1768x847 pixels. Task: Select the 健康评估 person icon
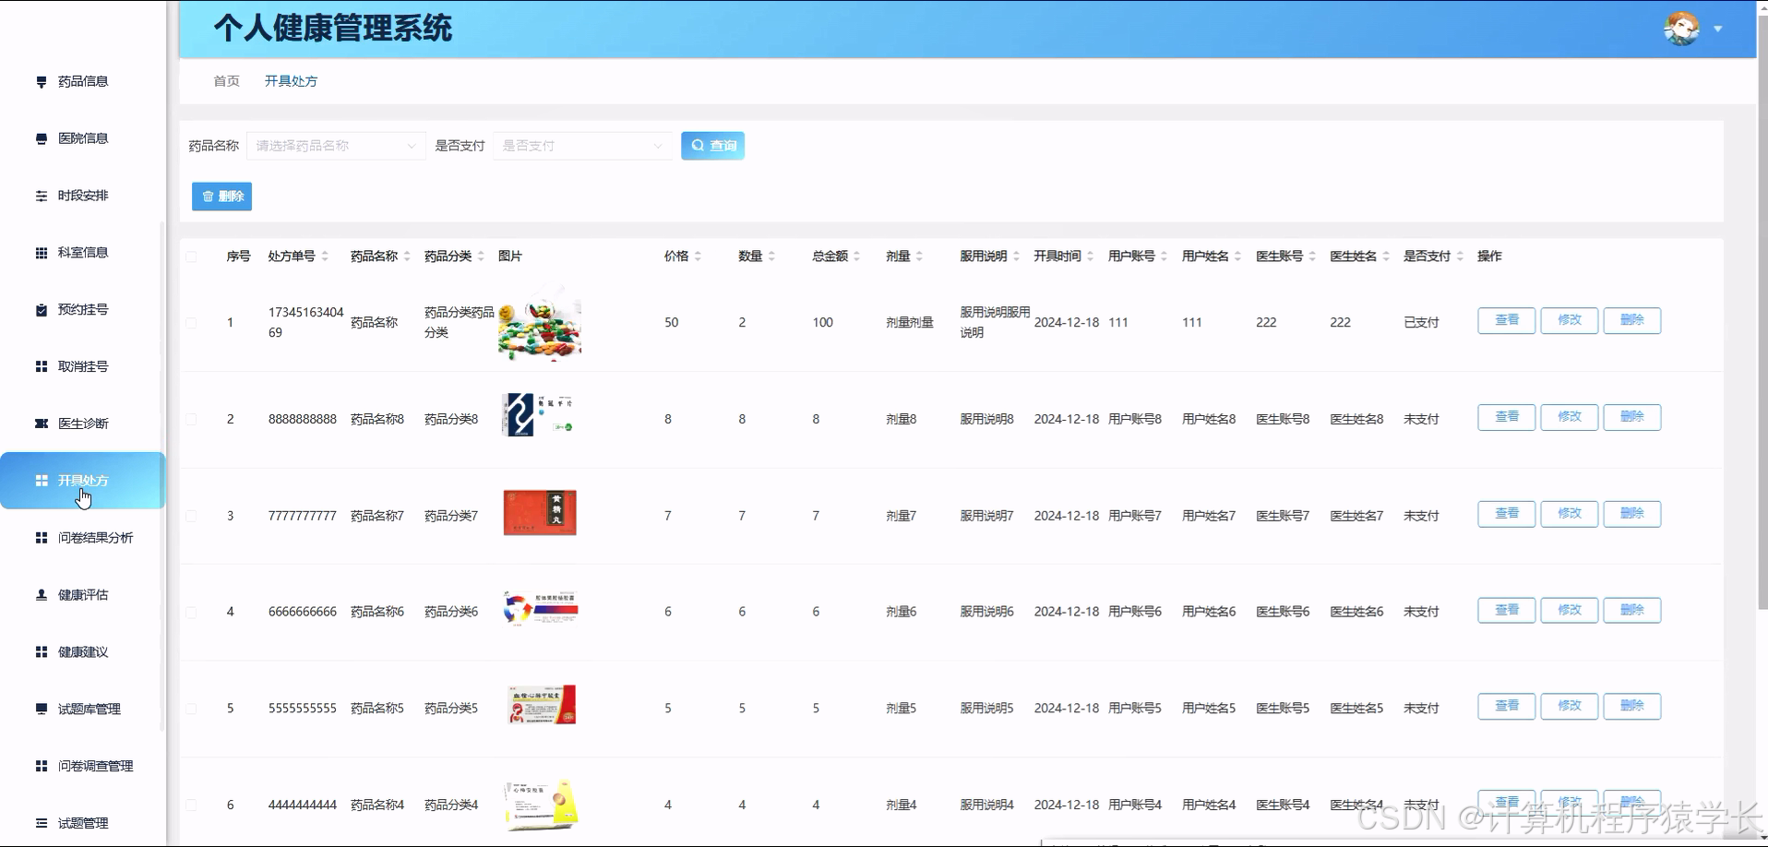(x=40, y=594)
